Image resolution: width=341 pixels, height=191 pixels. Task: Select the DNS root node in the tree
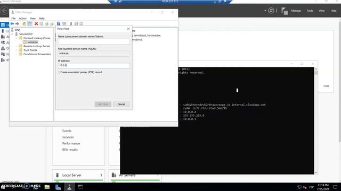[18, 30]
